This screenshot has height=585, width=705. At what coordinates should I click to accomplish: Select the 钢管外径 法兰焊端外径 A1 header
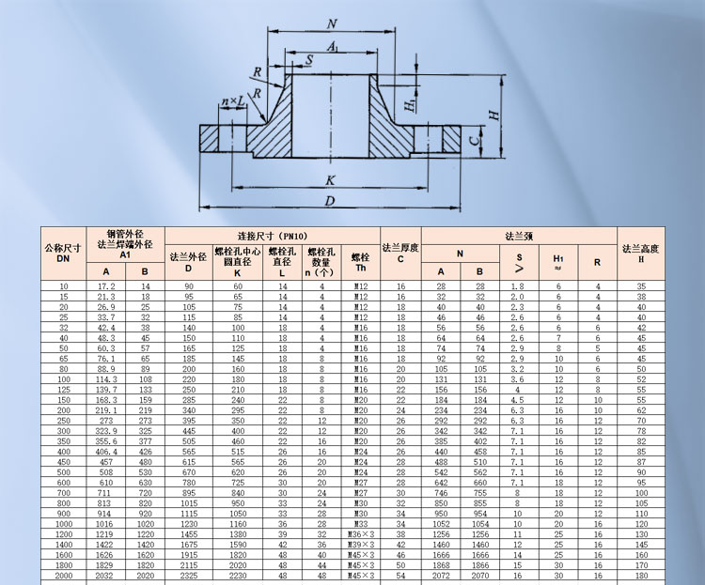pyautogui.click(x=125, y=243)
